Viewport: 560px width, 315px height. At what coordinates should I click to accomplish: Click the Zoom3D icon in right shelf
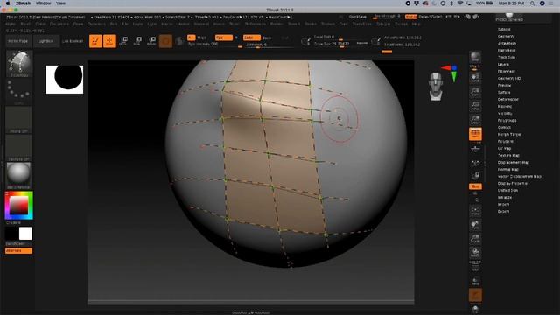tap(475, 239)
